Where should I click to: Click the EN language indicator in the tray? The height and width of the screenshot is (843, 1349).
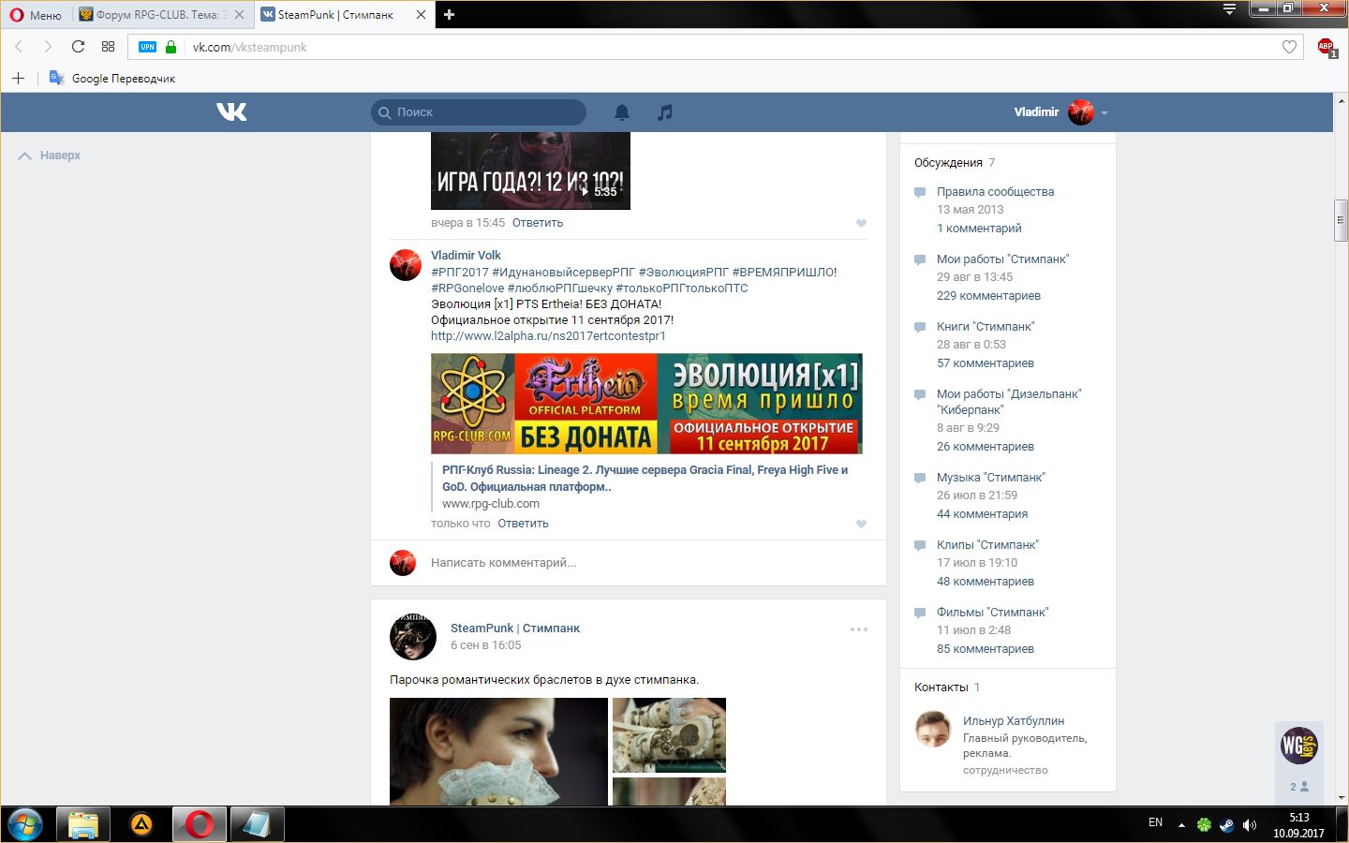pos(1155,822)
